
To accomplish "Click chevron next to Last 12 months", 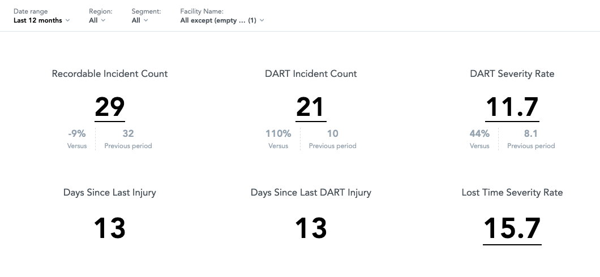I will coord(67,20).
